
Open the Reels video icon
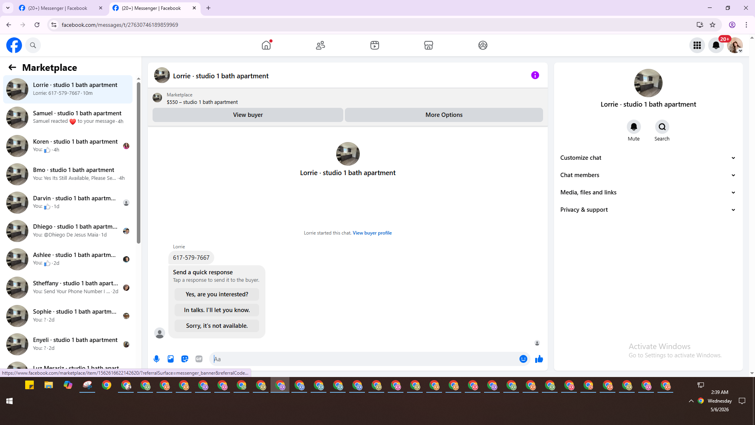pyautogui.click(x=375, y=45)
